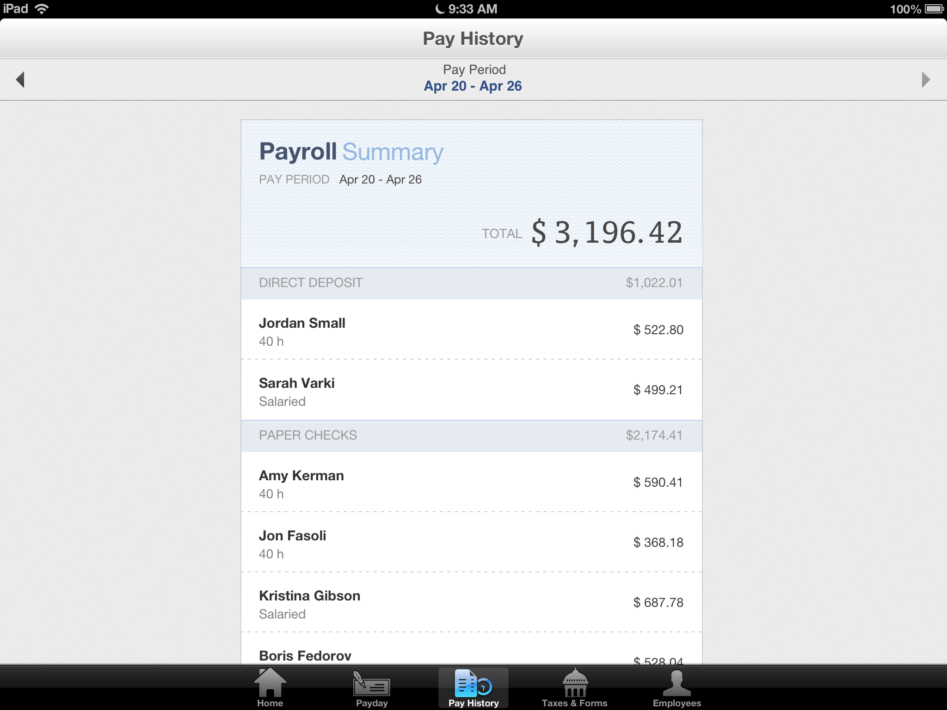The image size is (947, 710).
Task: Tap the Pay History document icon
Action: pos(473,684)
